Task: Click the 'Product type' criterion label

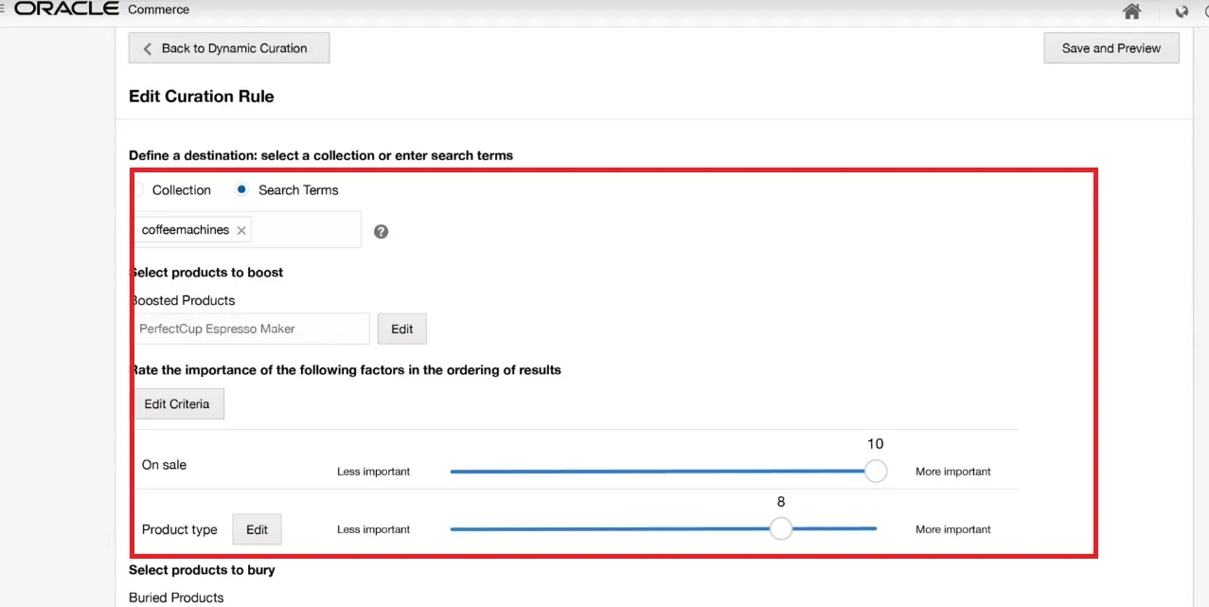Action: click(x=180, y=529)
